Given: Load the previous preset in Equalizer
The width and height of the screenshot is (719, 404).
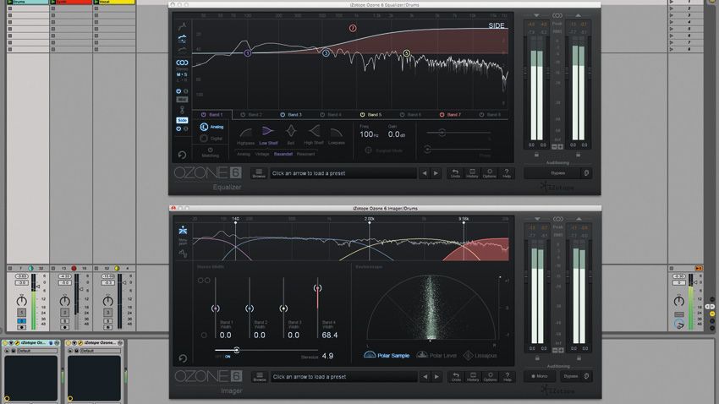Looking at the screenshot, I should click(424, 173).
